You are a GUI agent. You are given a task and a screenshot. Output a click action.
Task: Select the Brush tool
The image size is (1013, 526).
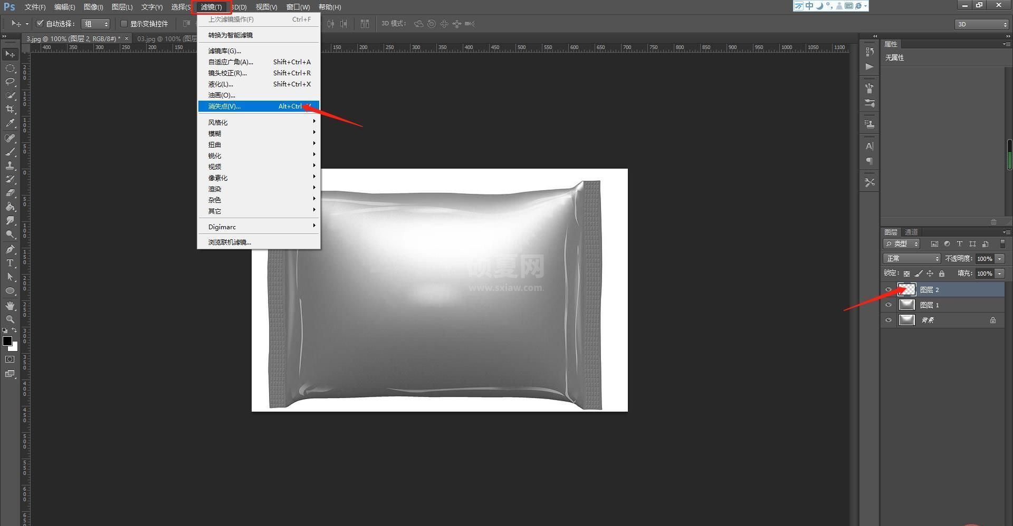(10, 152)
